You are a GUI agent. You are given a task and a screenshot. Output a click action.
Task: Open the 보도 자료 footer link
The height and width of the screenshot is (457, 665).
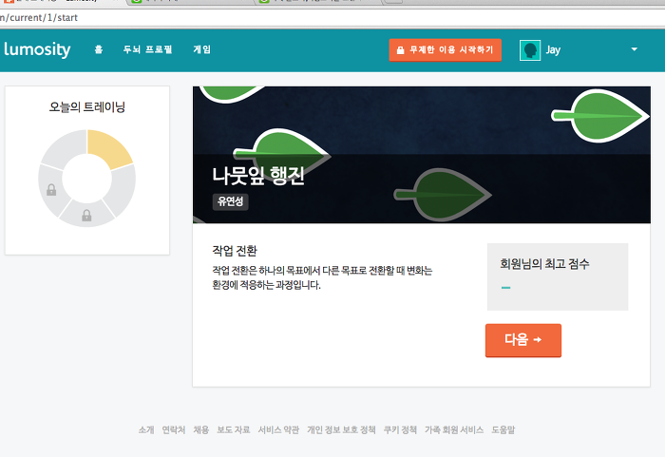coord(234,429)
